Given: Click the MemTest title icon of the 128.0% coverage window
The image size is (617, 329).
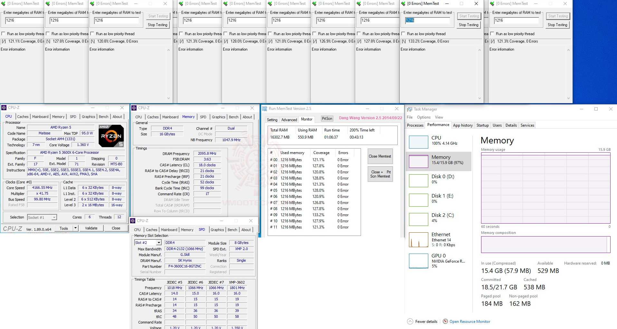Looking at the screenshot, I should (x=226, y=4).
